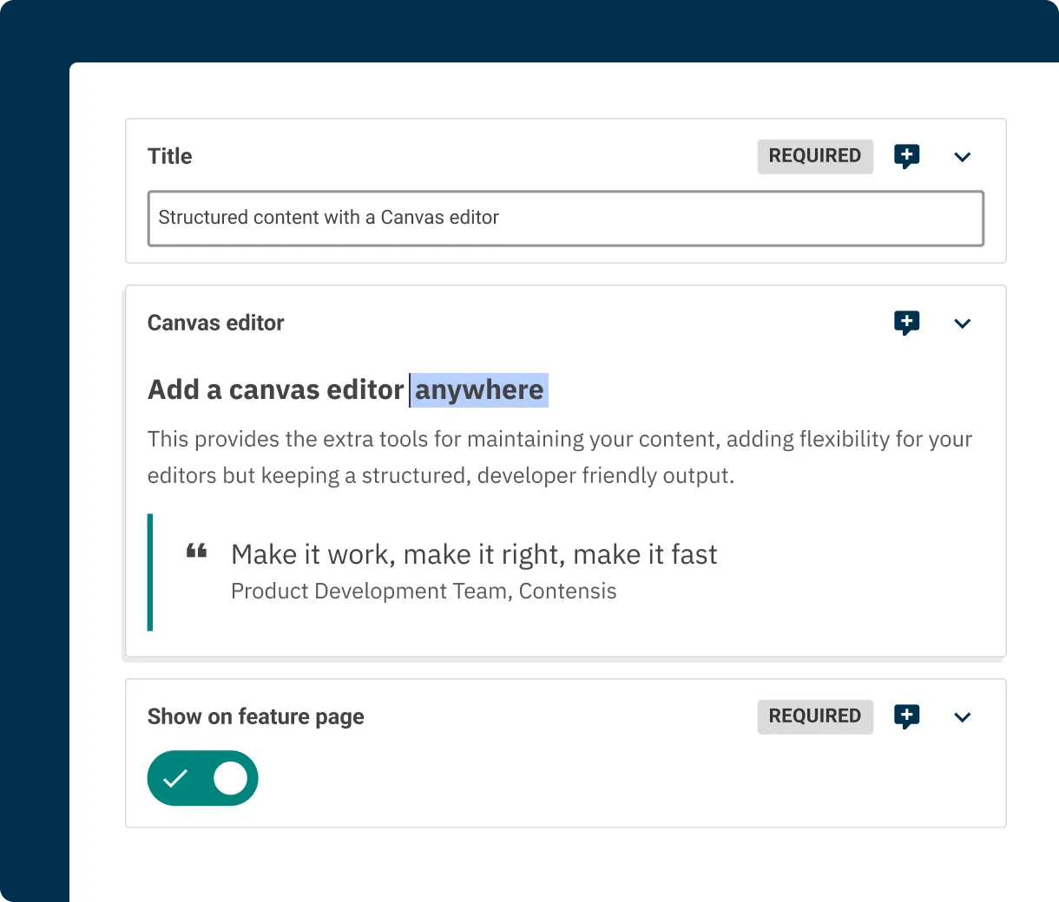Click inside the Structured content title input

(564, 218)
